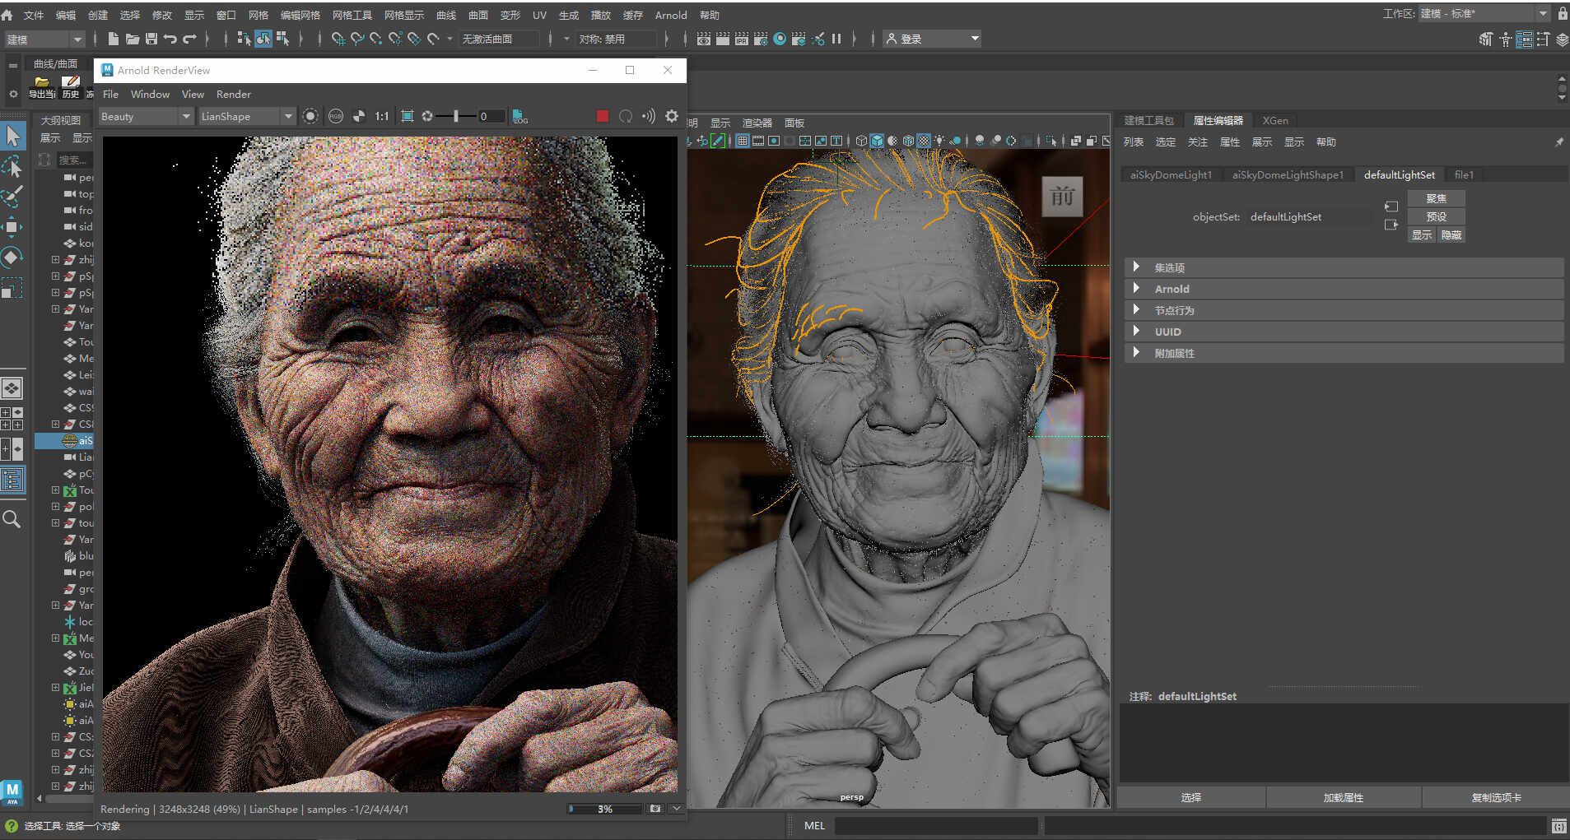
Task: Click the render log icon
Action: click(x=519, y=117)
